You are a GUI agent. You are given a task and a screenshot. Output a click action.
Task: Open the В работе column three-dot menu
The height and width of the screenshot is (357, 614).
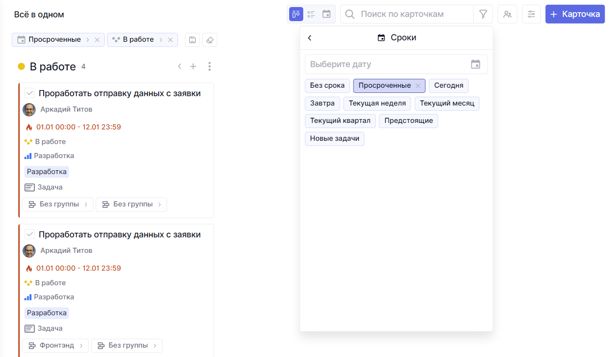click(209, 67)
